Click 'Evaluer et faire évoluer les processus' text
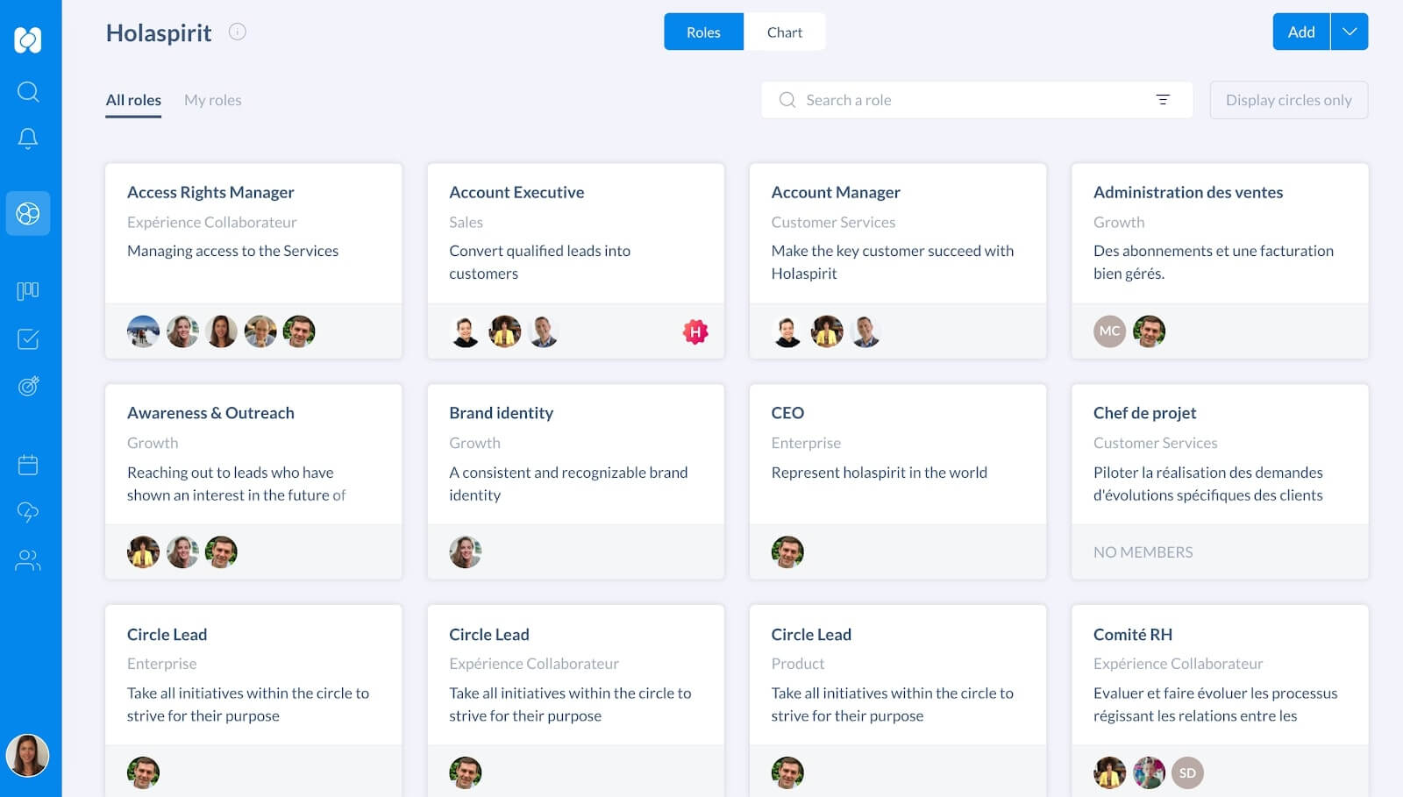 click(x=1215, y=704)
